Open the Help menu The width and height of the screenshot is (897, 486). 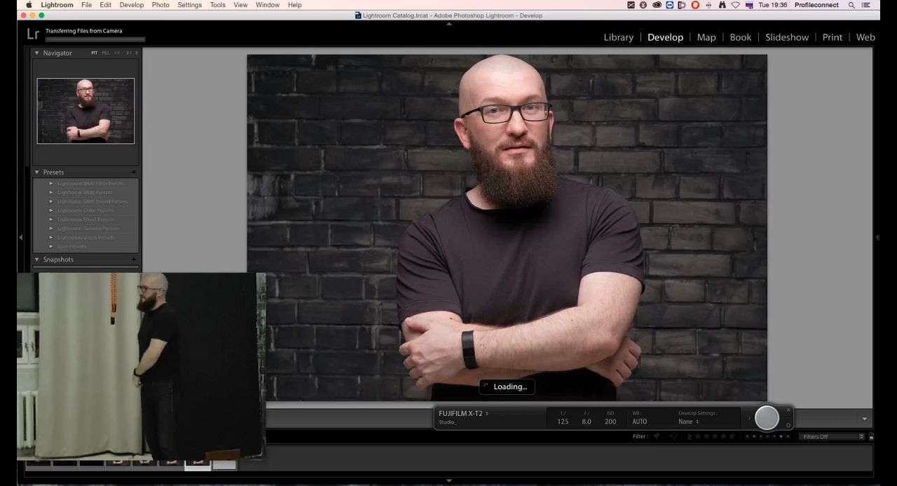point(295,5)
